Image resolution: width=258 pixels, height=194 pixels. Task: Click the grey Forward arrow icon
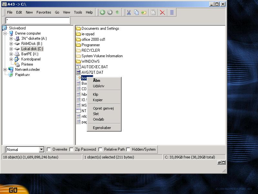click(x=110, y=12)
